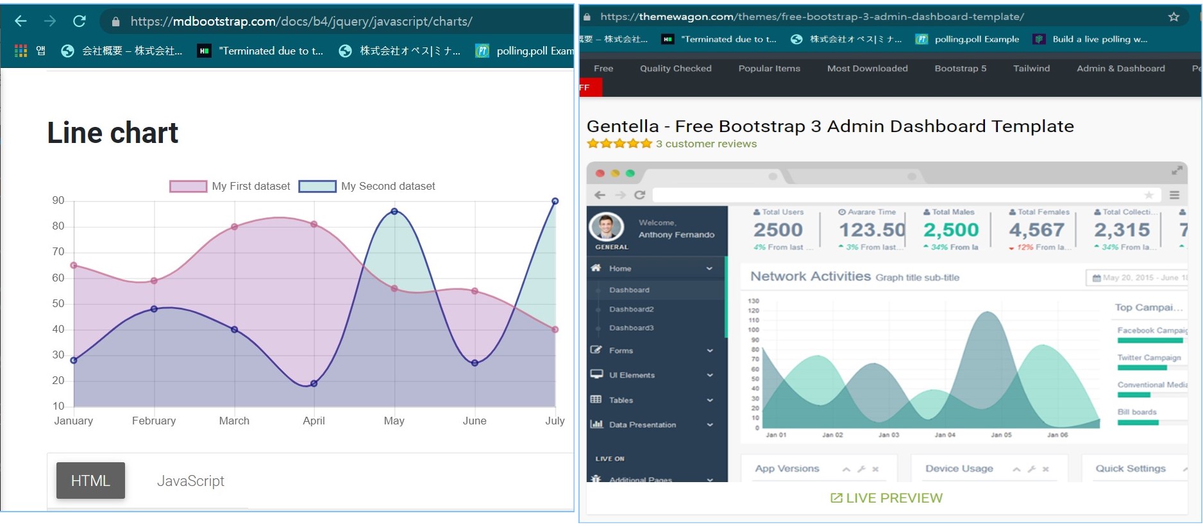
Task: Click the five-star rating icons
Action: click(x=619, y=144)
